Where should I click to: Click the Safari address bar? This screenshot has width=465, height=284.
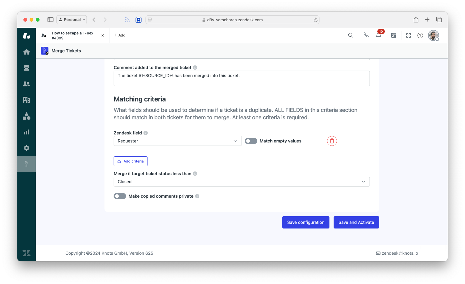point(232,20)
